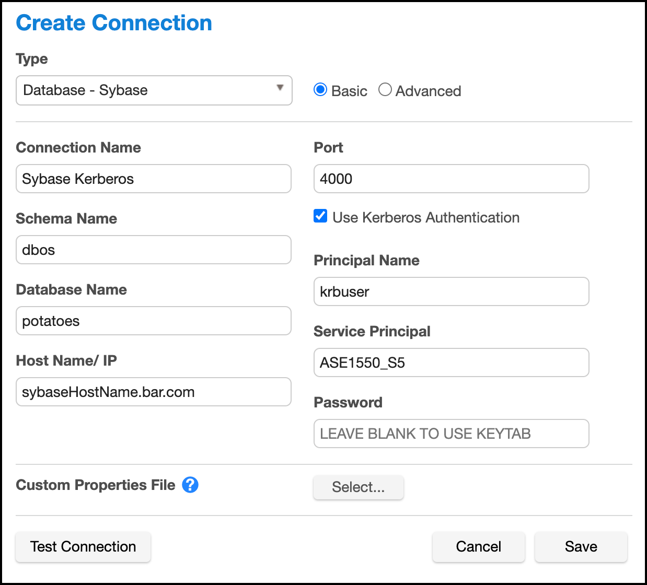Edit the Schema Name field containing dbos

click(154, 250)
